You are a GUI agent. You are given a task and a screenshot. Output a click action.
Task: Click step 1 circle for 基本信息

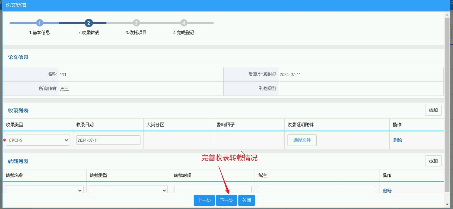pyautogui.click(x=40, y=23)
